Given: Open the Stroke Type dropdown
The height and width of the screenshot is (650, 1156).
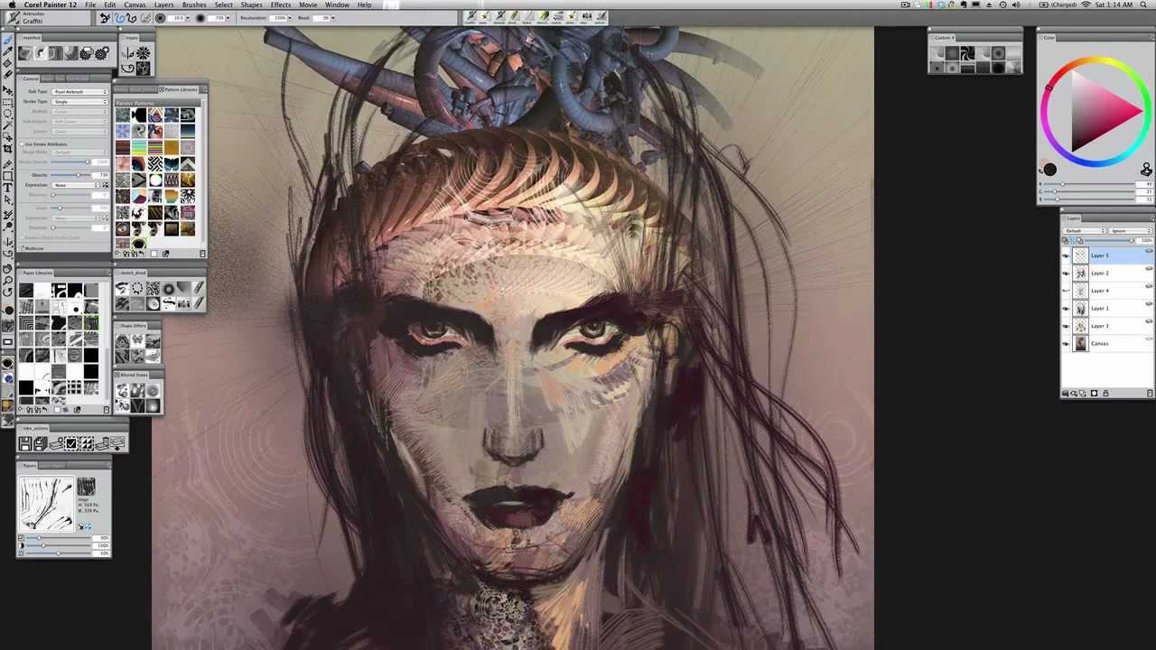Looking at the screenshot, I should click(x=79, y=101).
